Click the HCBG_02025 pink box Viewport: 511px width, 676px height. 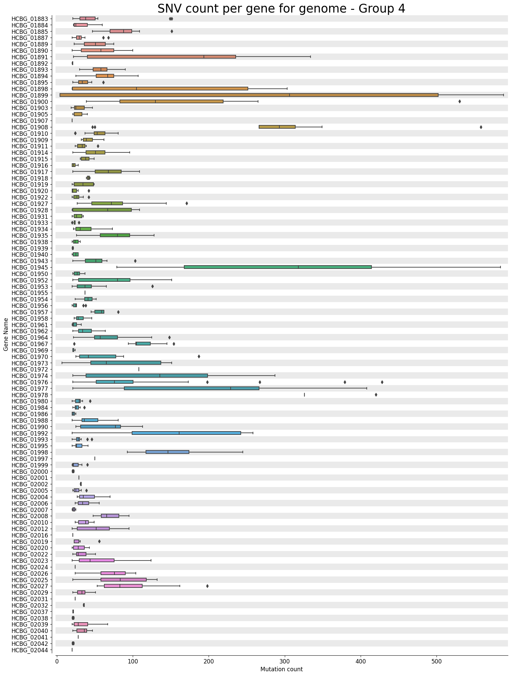pos(124,579)
